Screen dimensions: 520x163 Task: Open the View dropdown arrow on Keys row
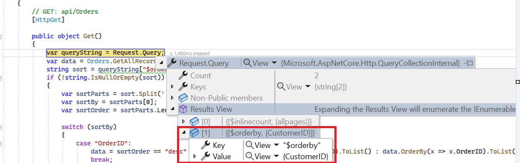[x=308, y=87]
